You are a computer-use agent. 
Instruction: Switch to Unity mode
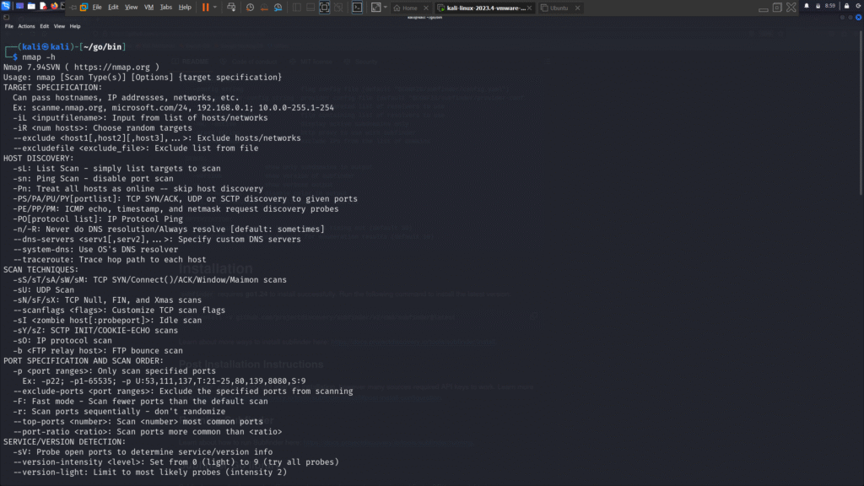click(x=339, y=8)
